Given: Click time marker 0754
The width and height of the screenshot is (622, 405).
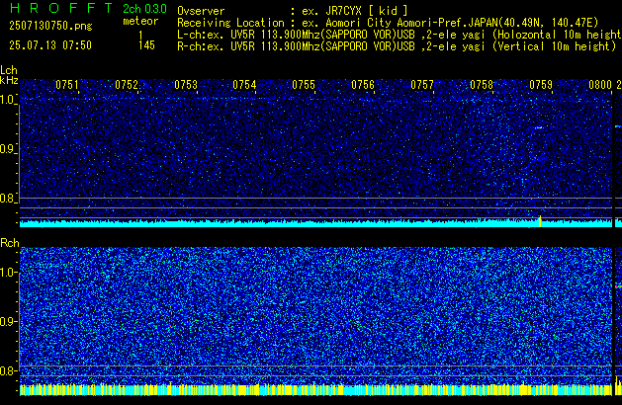Looking at the screenshot, I should tap(244, 85).
